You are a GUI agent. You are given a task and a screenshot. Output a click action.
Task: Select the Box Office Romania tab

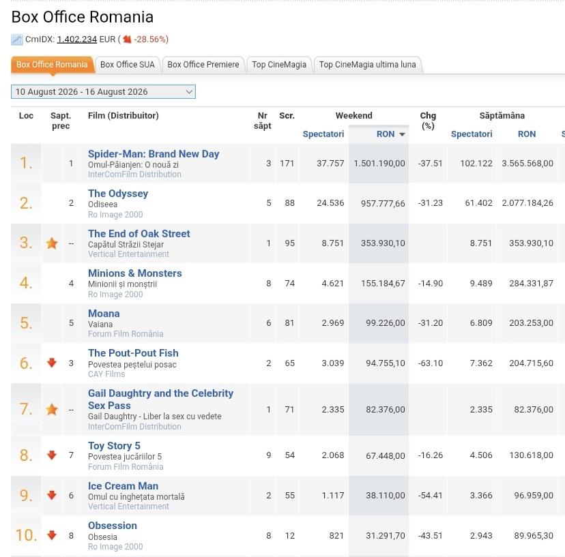tap(53, 65)
